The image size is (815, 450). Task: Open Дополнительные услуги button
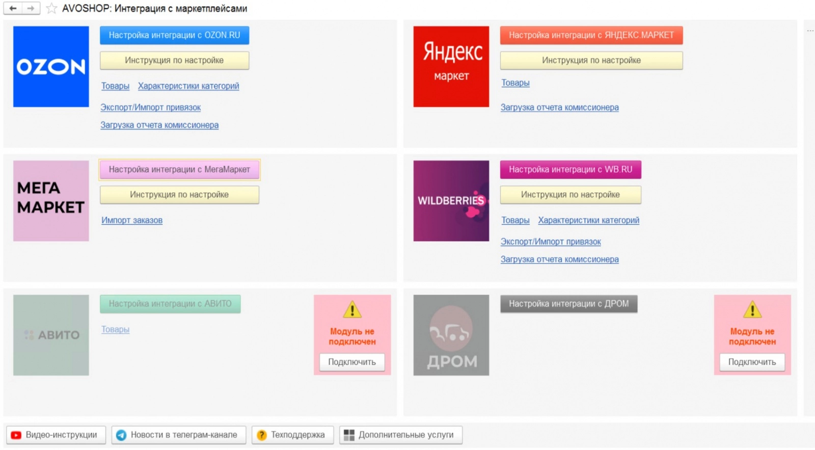pyautogui.click(x=401, y=435)
